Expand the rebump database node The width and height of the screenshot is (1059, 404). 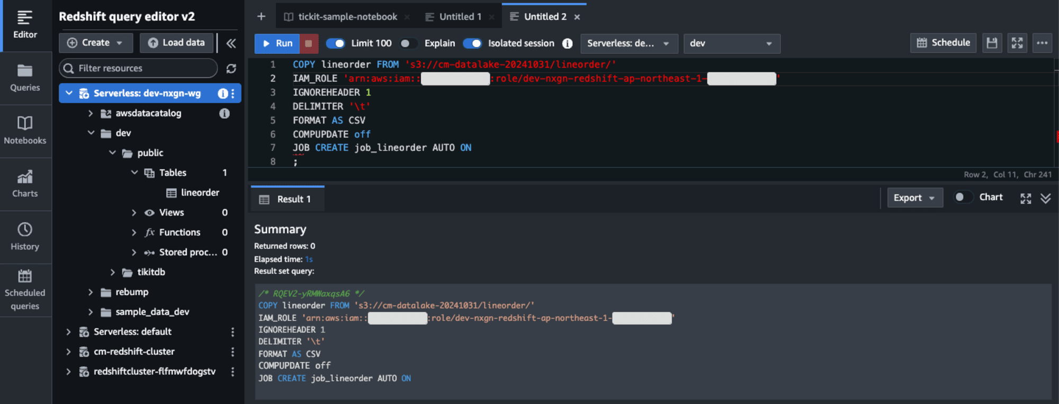point(91,292)
